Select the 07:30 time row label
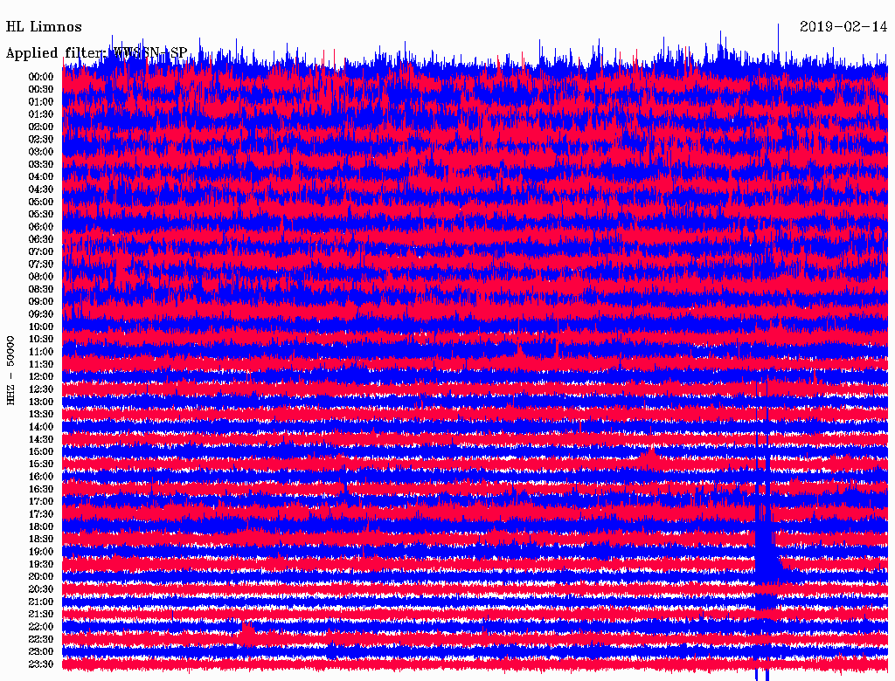Screen dimensions: 895x681 [x=41, y=264]
